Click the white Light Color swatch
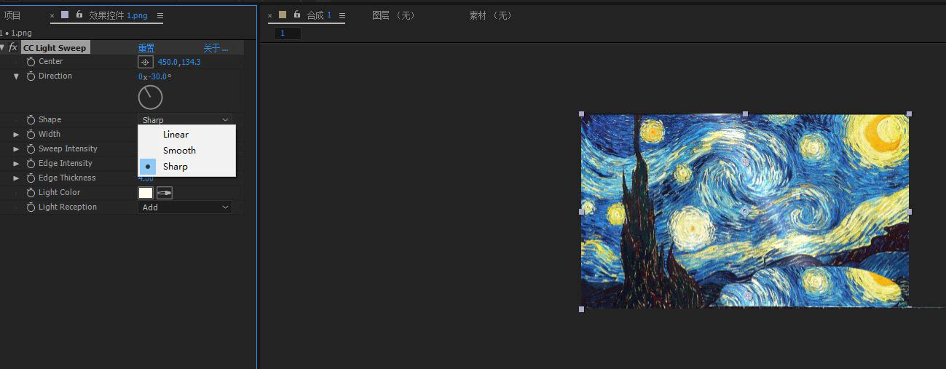Image resolution: width=946 pixels, height=369 pixels. pos(146,193)
